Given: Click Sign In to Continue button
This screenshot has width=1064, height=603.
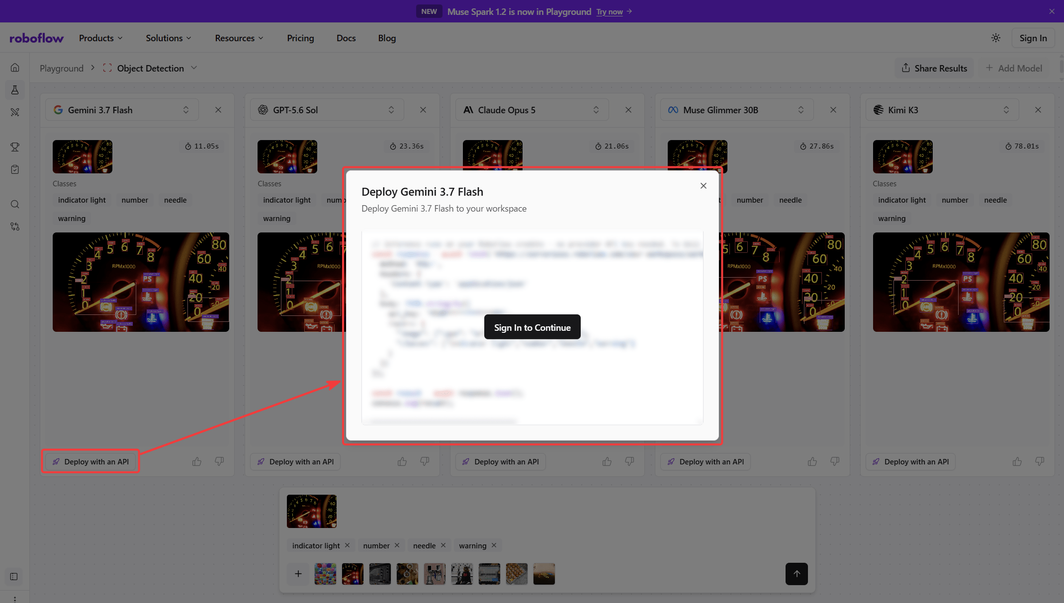Looking at the screenshot, I should (532, 327).
